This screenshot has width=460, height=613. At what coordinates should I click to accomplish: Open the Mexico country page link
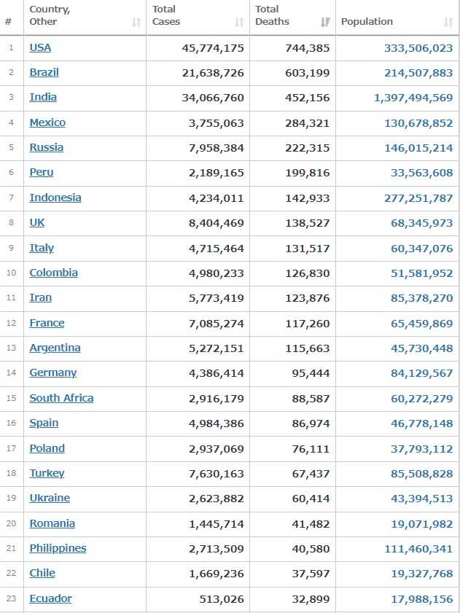(x=47, y=122)
